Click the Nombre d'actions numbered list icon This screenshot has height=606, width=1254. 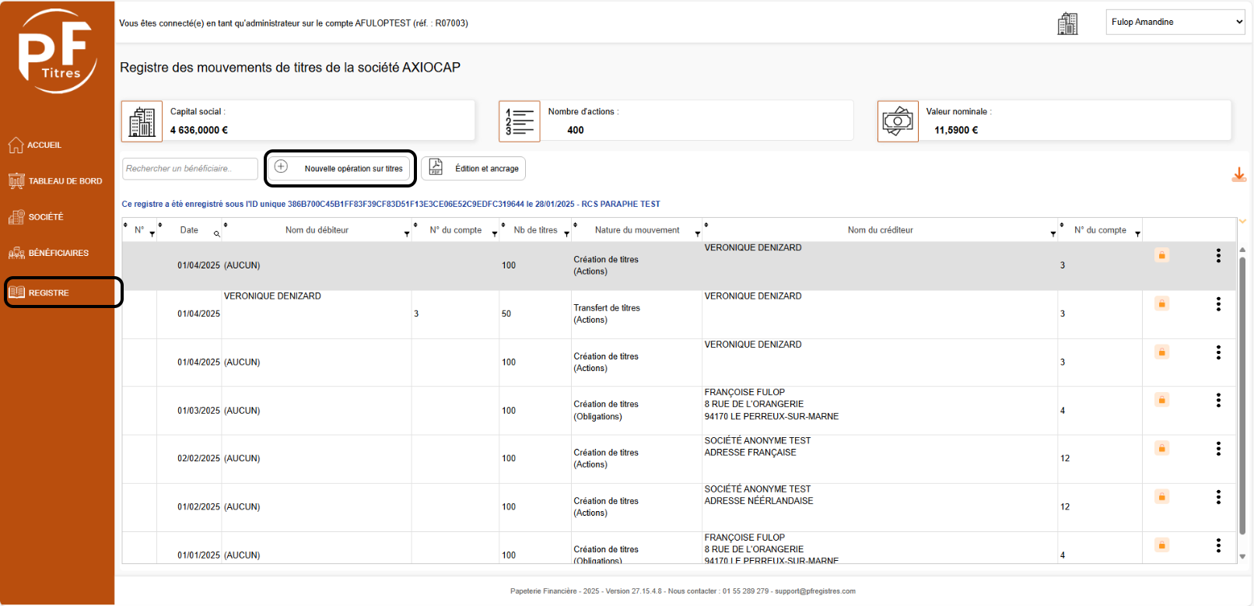pos(520,121)
